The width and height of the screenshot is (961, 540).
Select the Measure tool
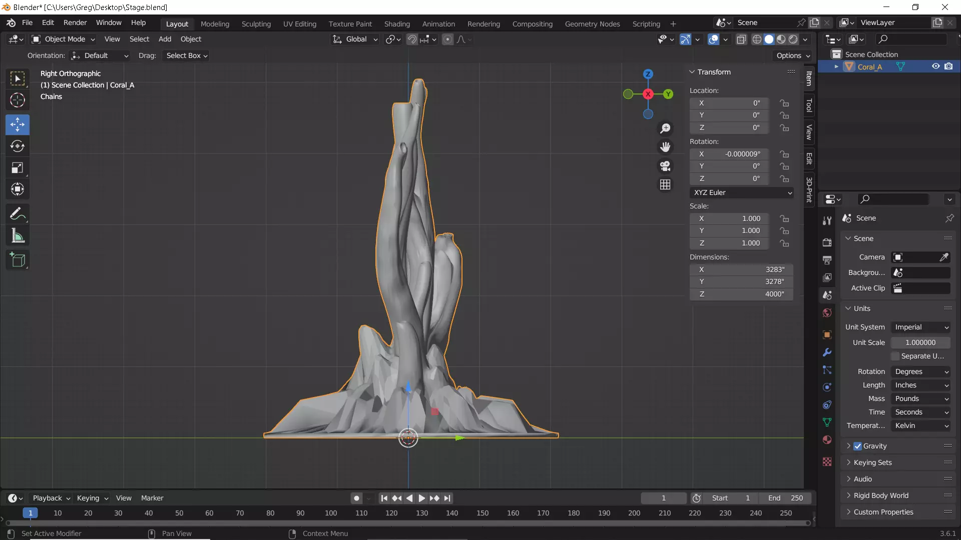point(18,235)
